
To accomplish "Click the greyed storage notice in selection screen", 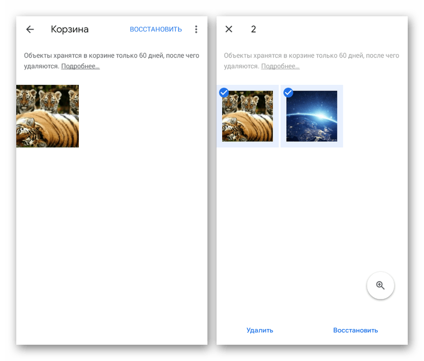I will pyautogui.click(x=311, y=56).
